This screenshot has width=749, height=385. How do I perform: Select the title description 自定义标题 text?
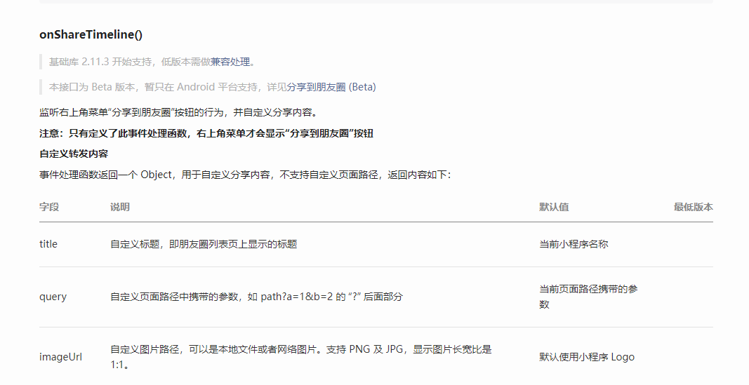[x=204, y=244]
